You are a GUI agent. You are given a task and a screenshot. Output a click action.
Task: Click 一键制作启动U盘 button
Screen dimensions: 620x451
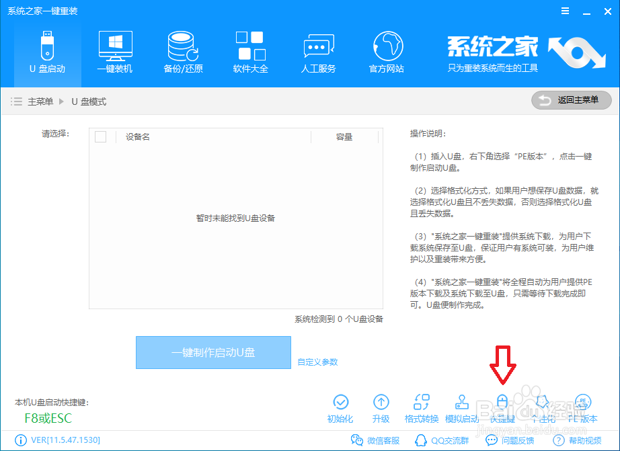(214, 353)
